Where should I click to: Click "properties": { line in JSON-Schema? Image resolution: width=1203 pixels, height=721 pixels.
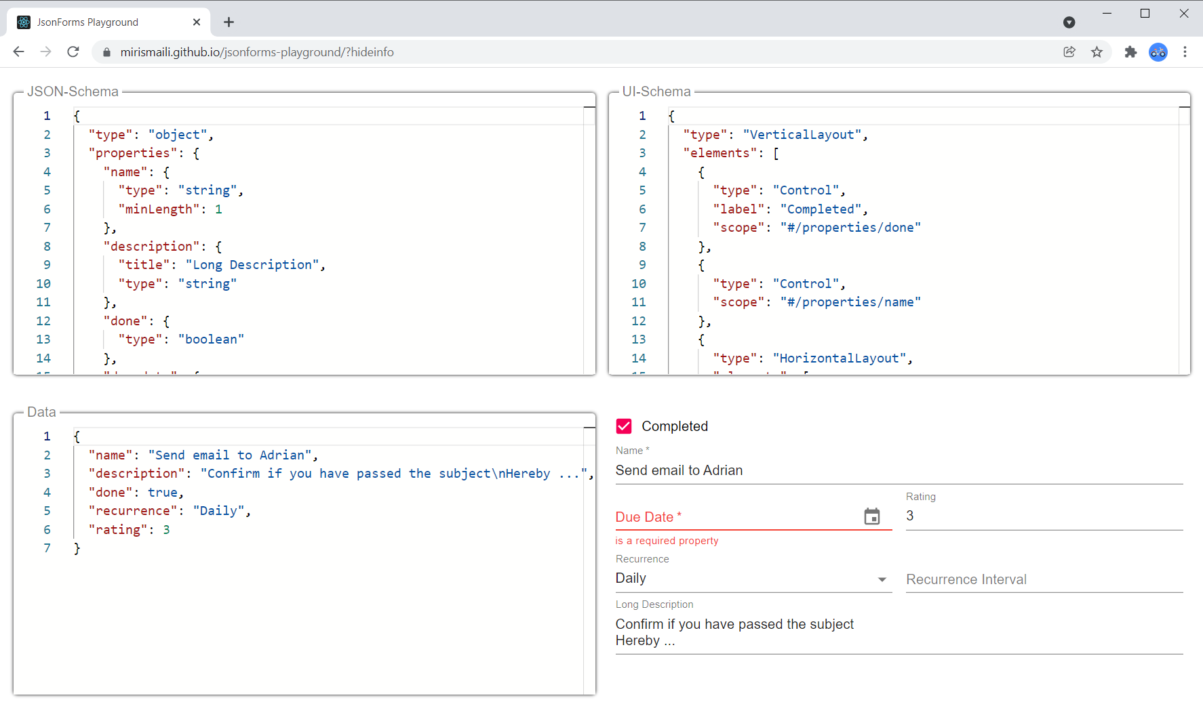144,153
